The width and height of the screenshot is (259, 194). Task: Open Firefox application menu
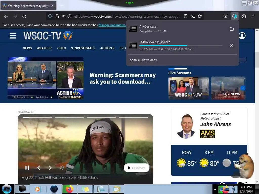coord(253,16)
